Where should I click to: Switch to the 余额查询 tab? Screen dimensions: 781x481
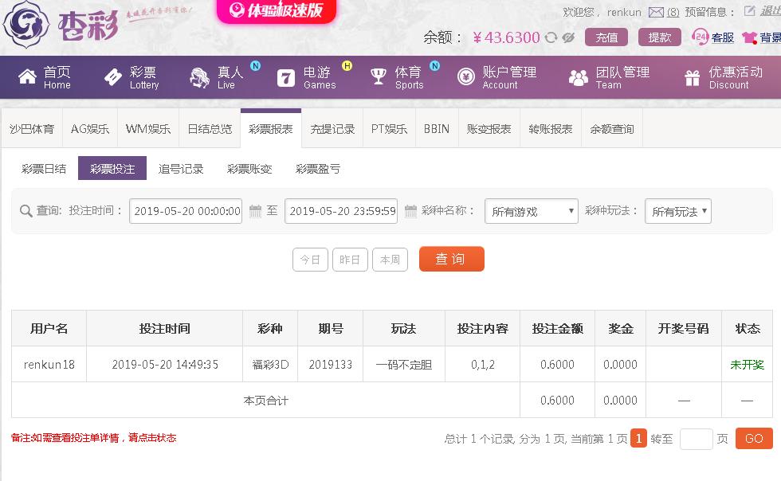tap(612, 129)
